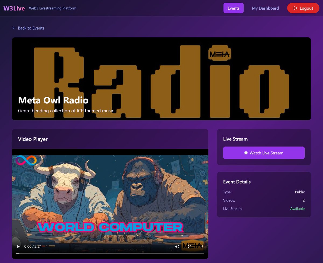
Task: Click 'Genre bending collection of ICP themed music'
Action: pos(66,111)
